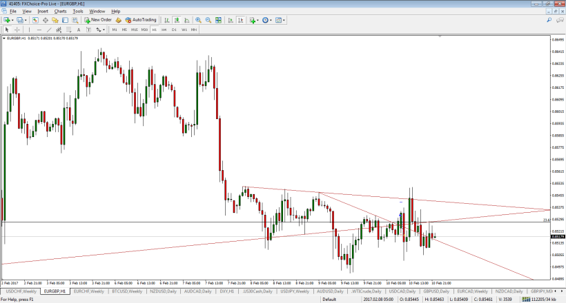Image resolution: width=566 pixels, height=303 pixels.
Task: Select the equidistant channel tool
Action: pyautogui.click(x=59, y=30)
